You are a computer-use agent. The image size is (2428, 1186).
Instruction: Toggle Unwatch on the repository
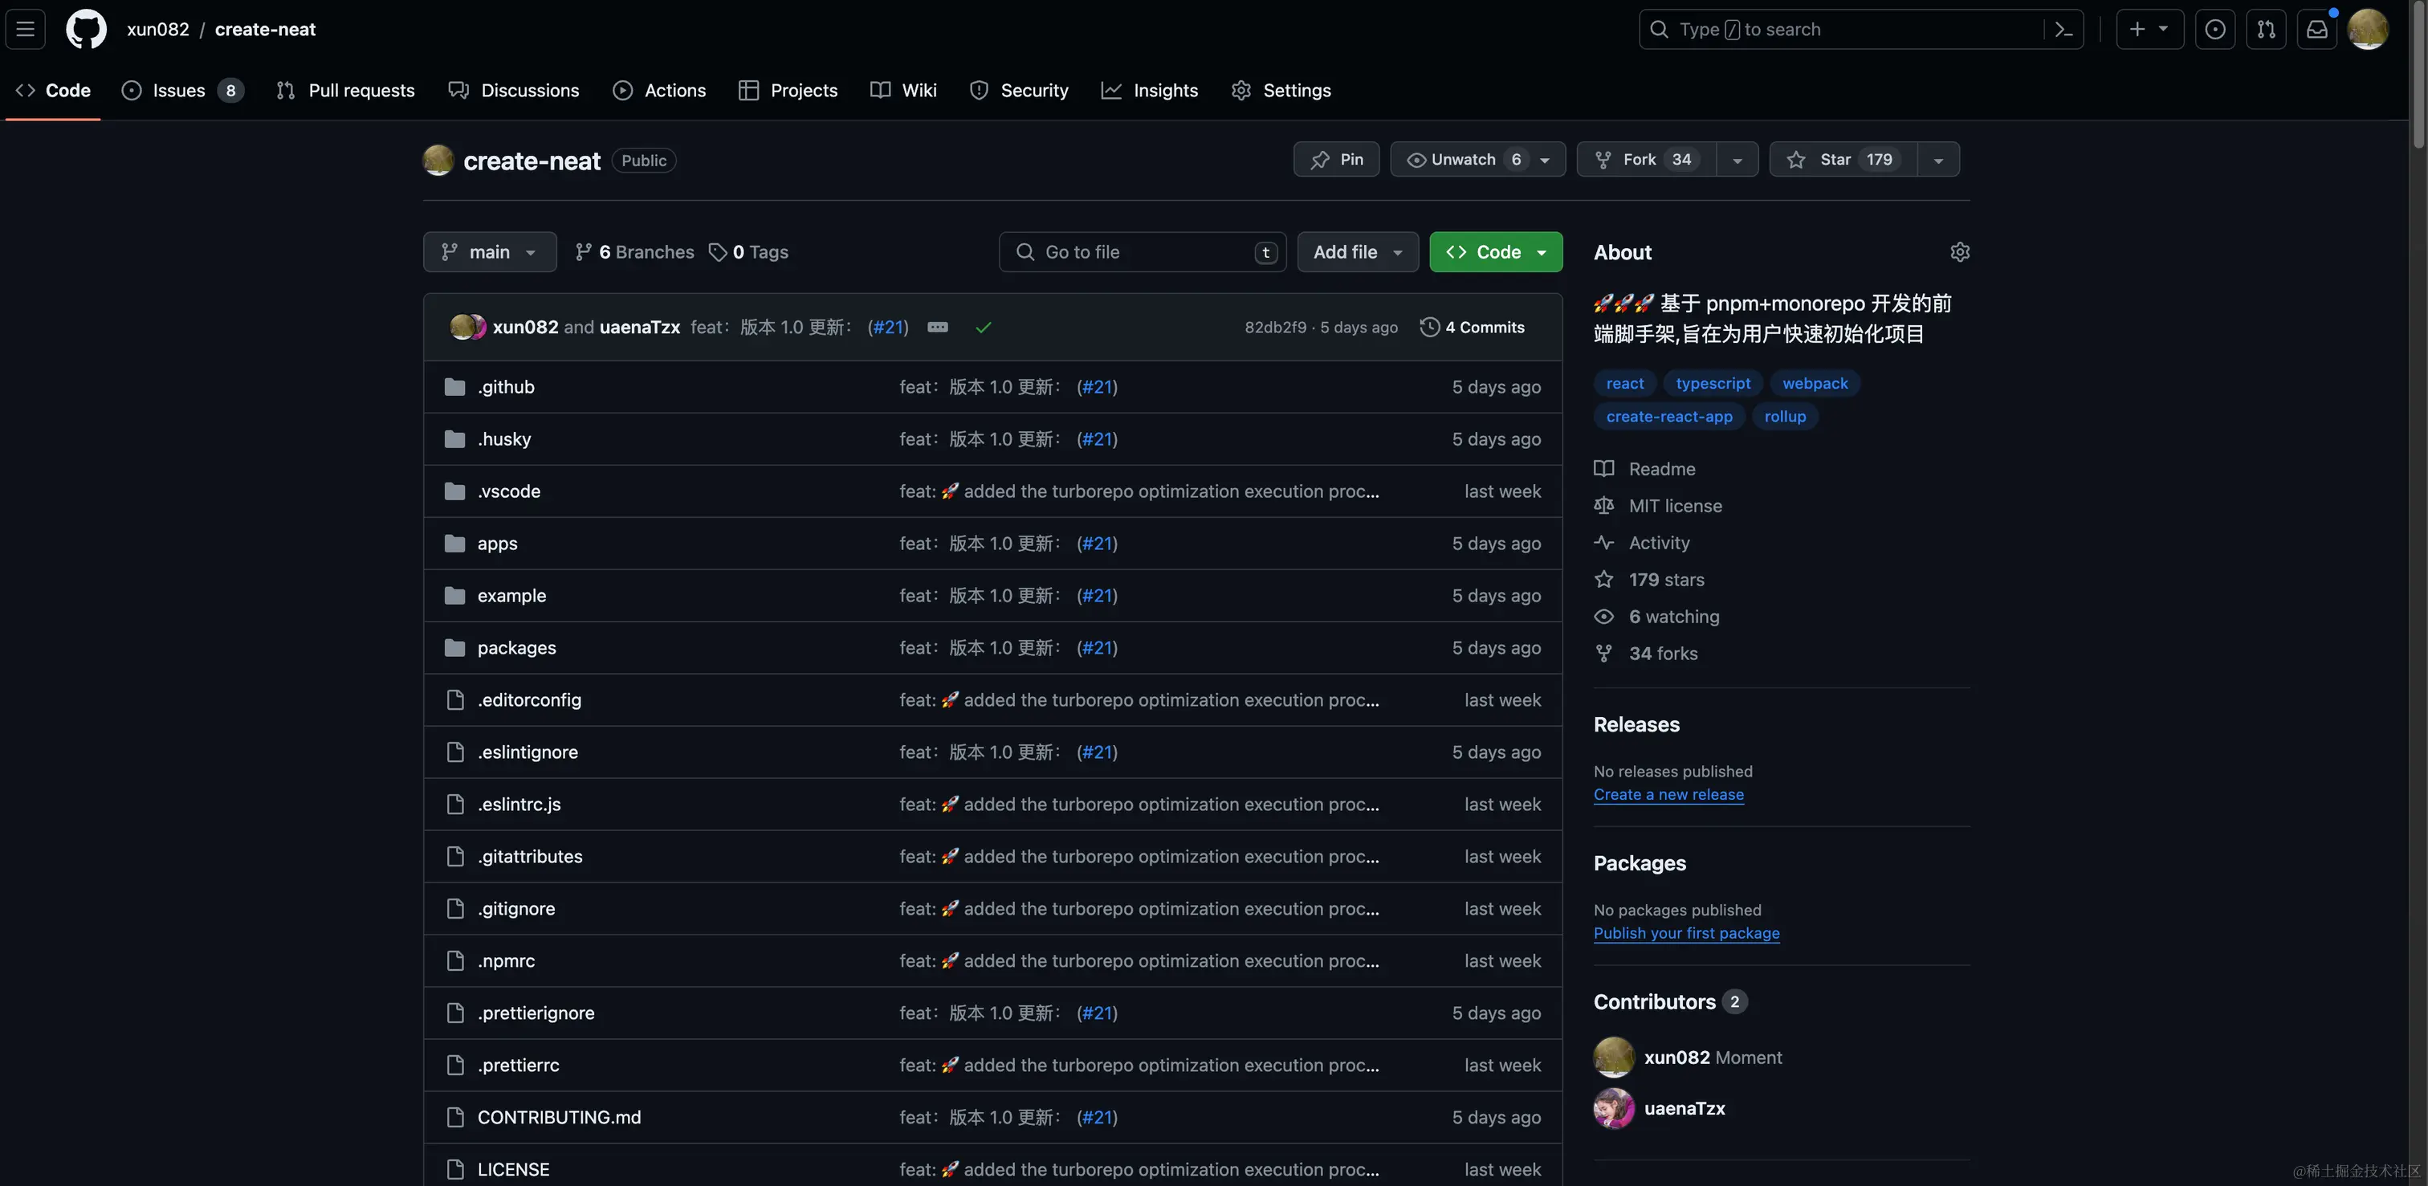[1463, 159]
